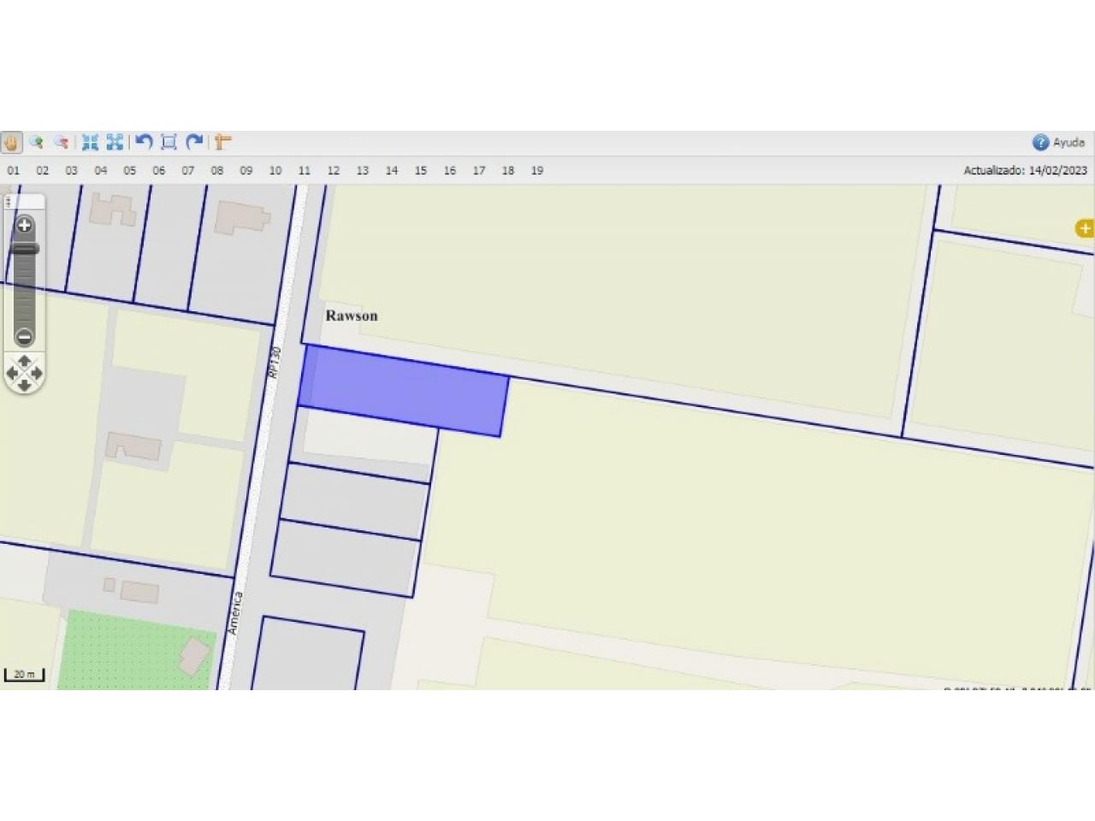
Task: Select the hand pan tool
Action: pyautogui.click(x=11, y=142)
